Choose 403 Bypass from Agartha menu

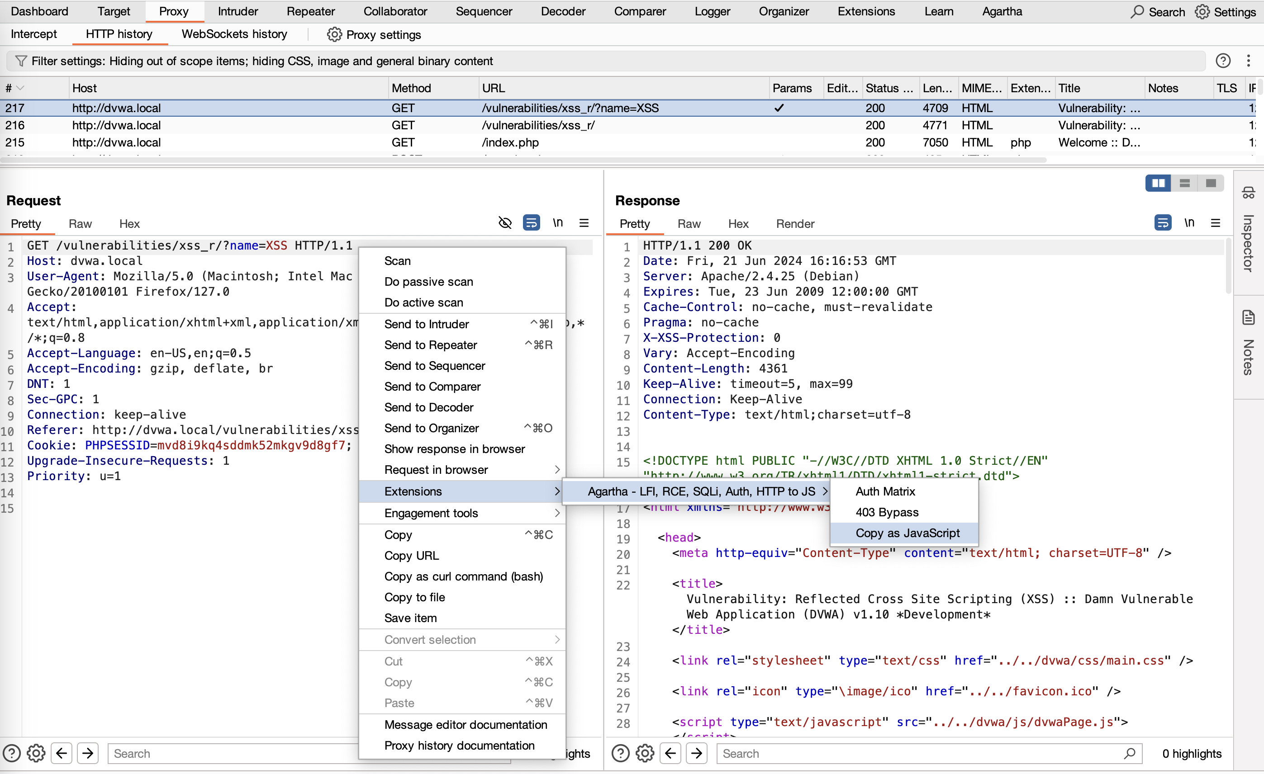(904, 512)
